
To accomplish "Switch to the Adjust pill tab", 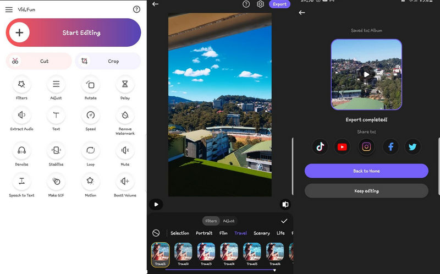I will (x=229, y=221).
